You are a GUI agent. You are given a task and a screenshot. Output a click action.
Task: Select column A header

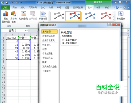click(12, 35)
